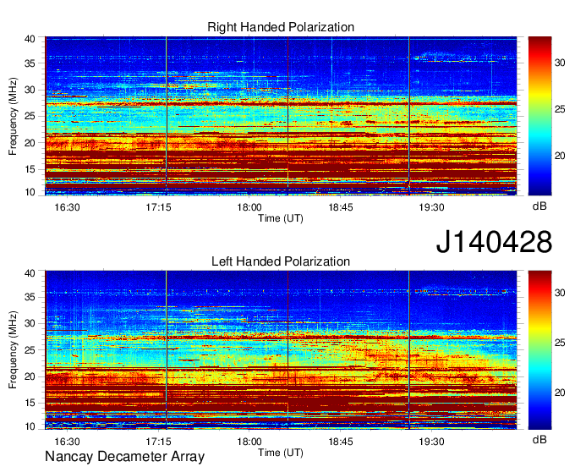This screenshot has width=575, height=467.
Task: Click the 15 MHz tick label on the top panel
Action: (30, 169)
